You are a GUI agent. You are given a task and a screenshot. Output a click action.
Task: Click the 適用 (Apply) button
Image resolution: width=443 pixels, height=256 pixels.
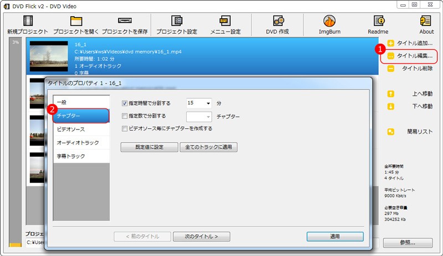(x=335, y=237)
